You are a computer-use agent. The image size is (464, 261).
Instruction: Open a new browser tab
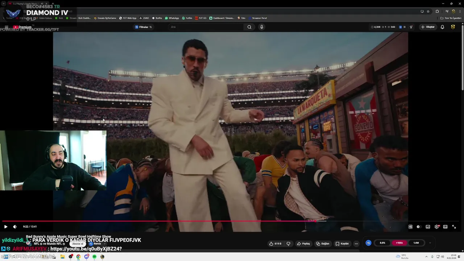(x=53, y=4)
